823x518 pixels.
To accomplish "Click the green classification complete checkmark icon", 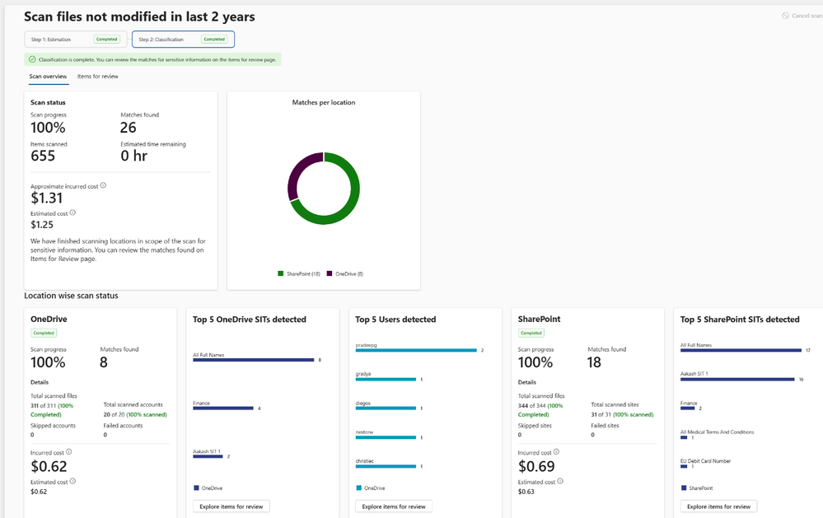I will click(32, 59).
